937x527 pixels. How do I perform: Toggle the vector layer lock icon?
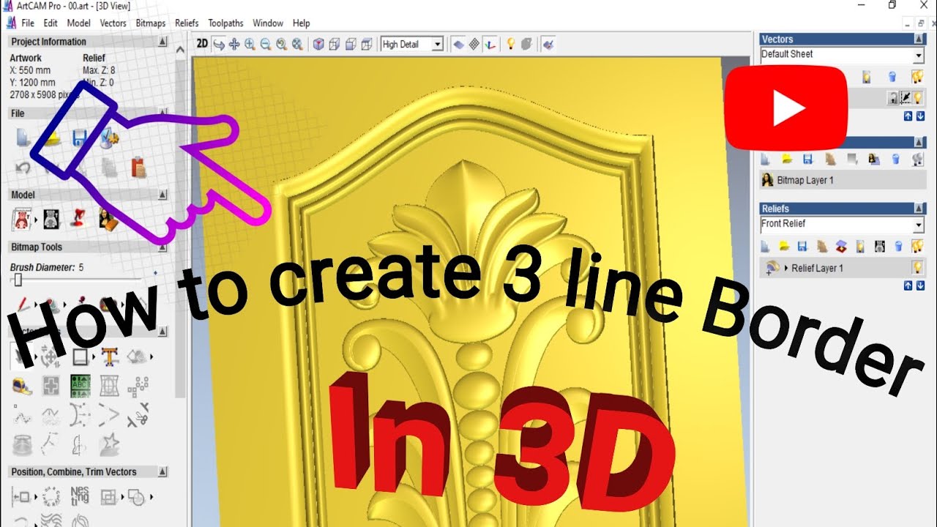(894, 97)
